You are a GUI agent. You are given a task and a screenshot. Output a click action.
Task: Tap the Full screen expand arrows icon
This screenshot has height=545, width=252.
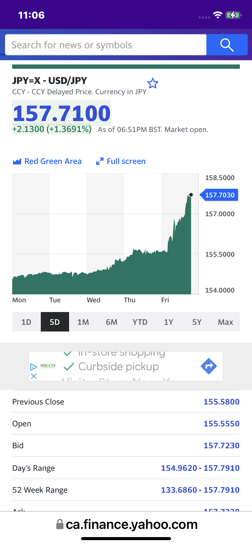coord(100,161)
